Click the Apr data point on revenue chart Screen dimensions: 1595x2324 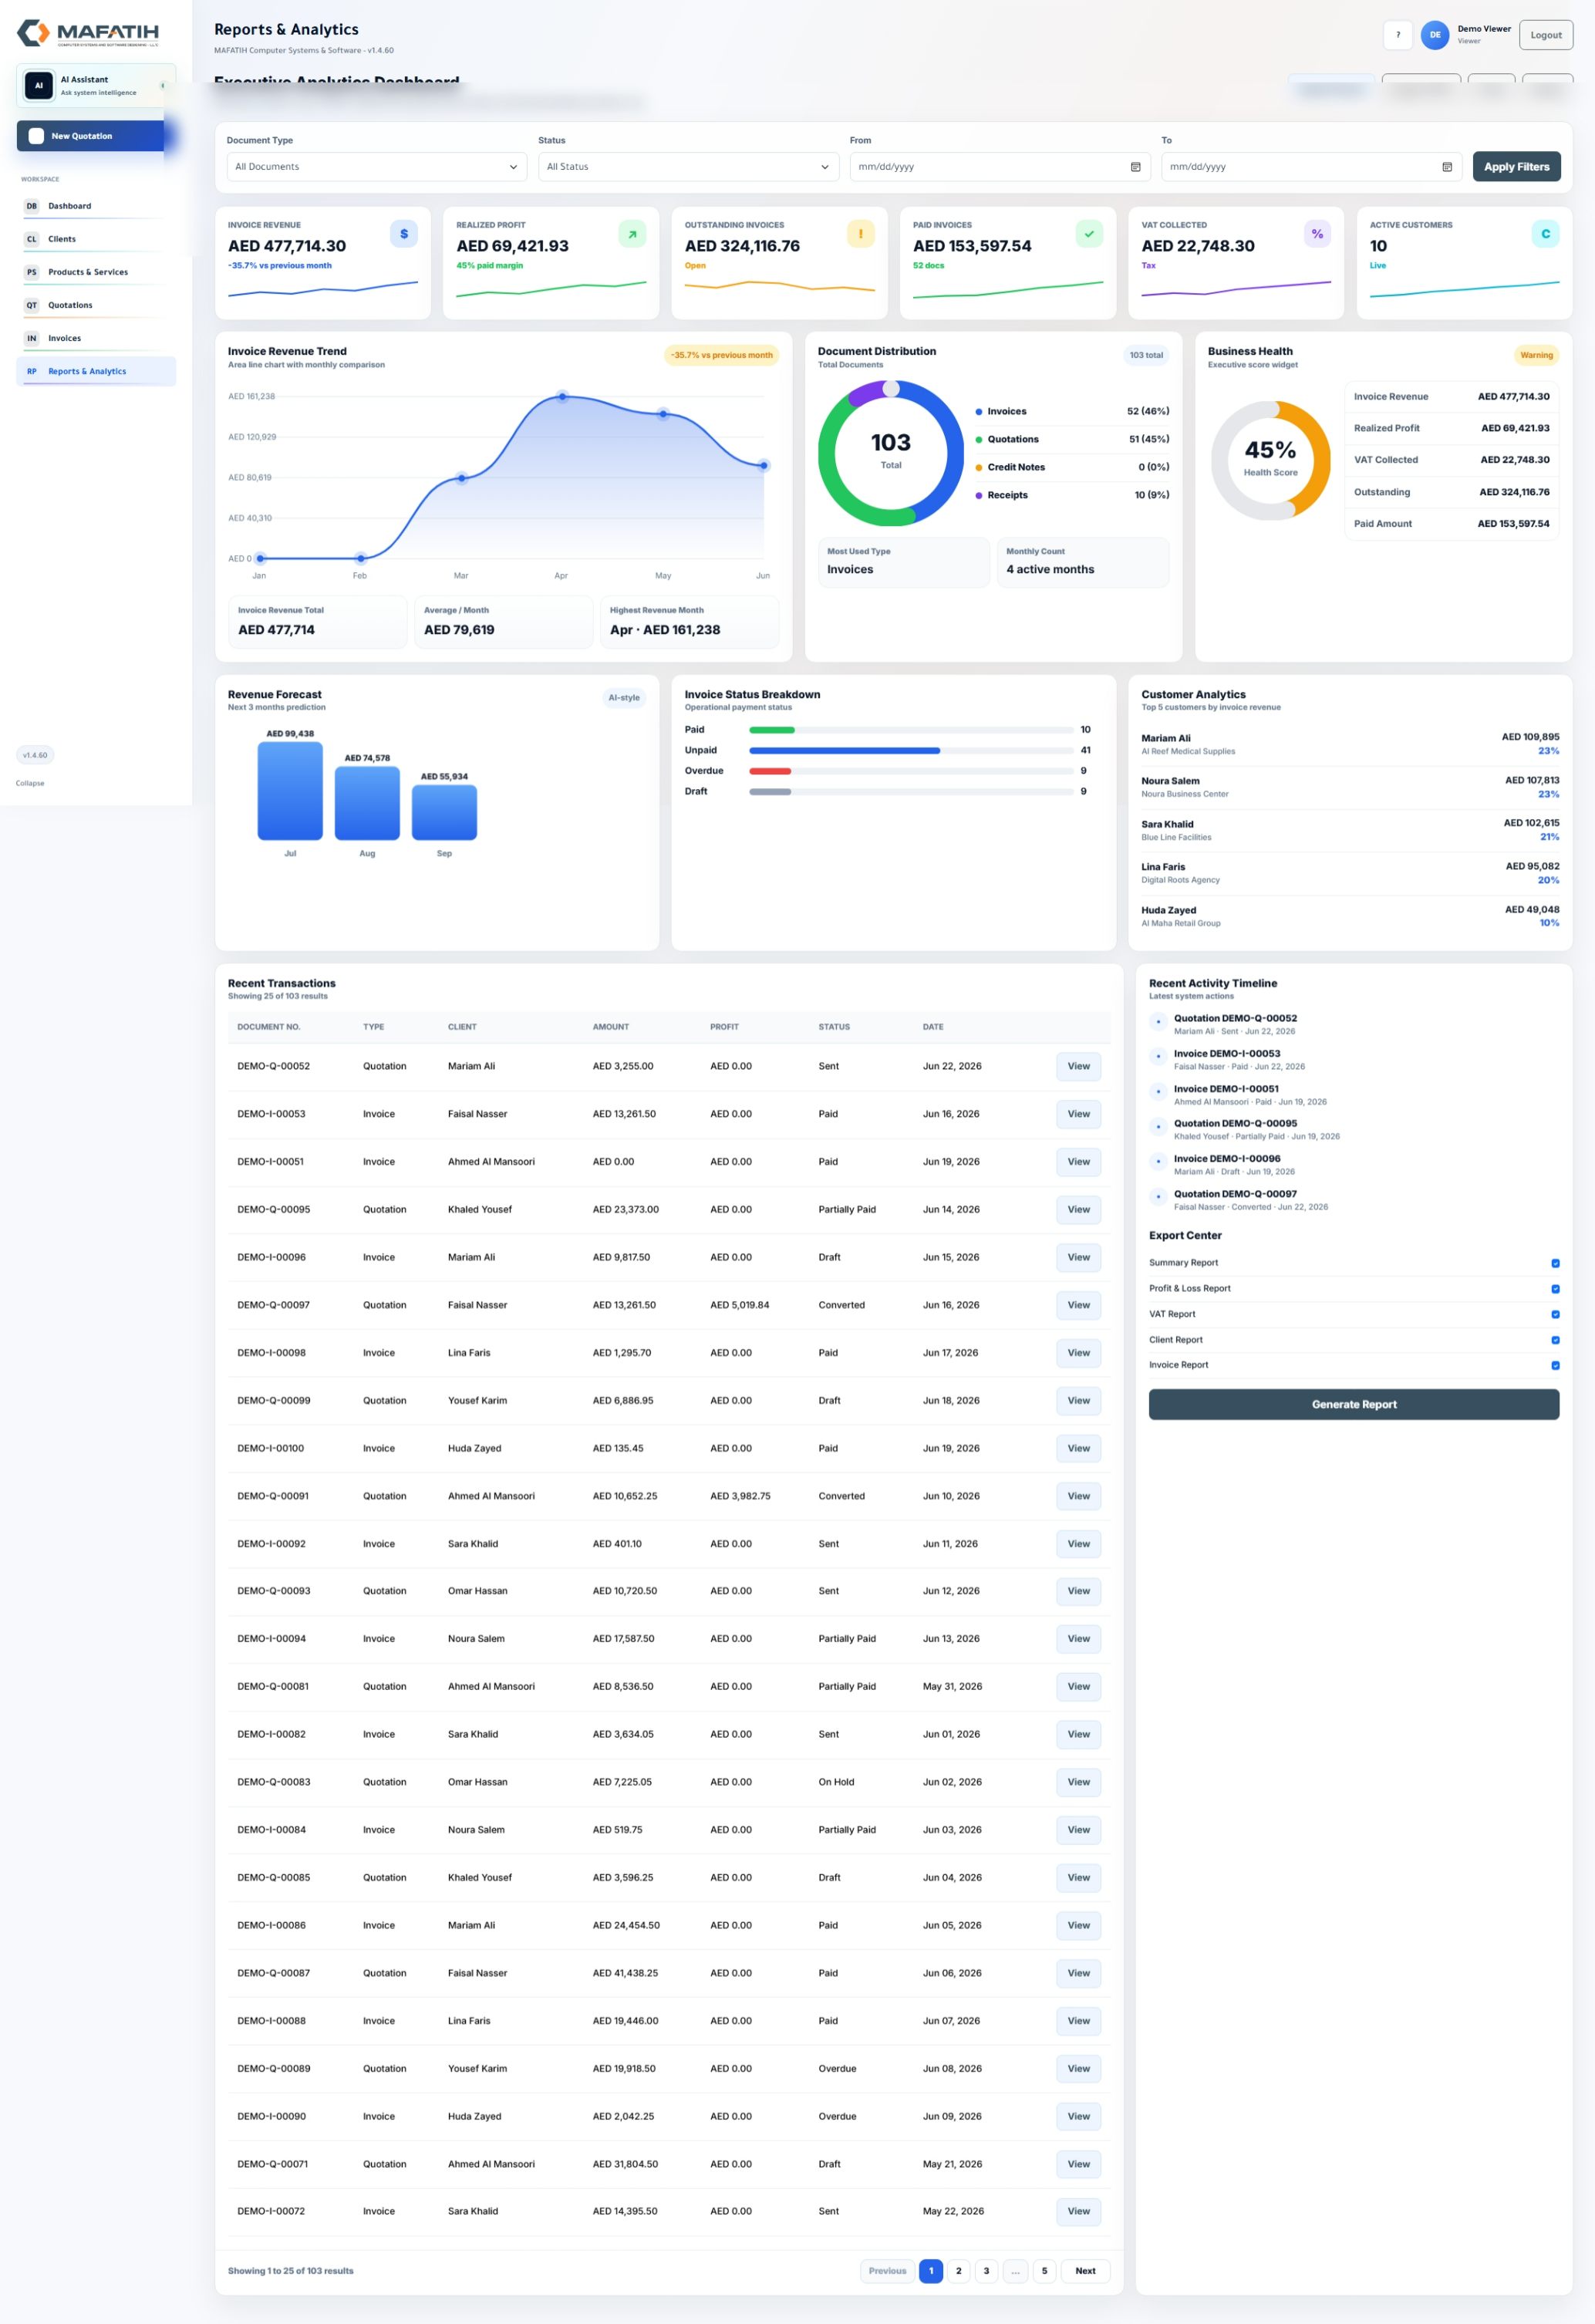(x=562, y=397)
